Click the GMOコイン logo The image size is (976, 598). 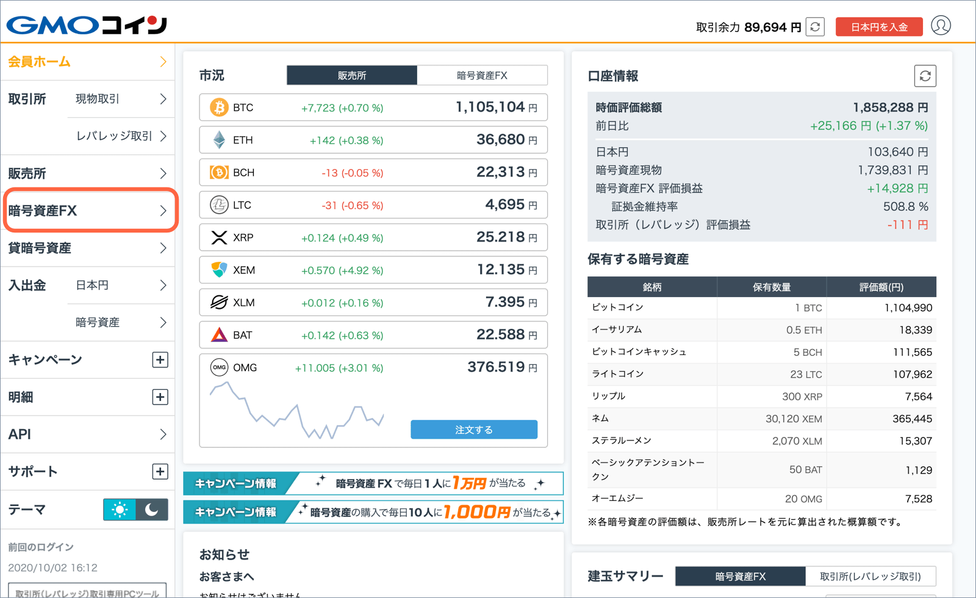click(x=87, y=25)
